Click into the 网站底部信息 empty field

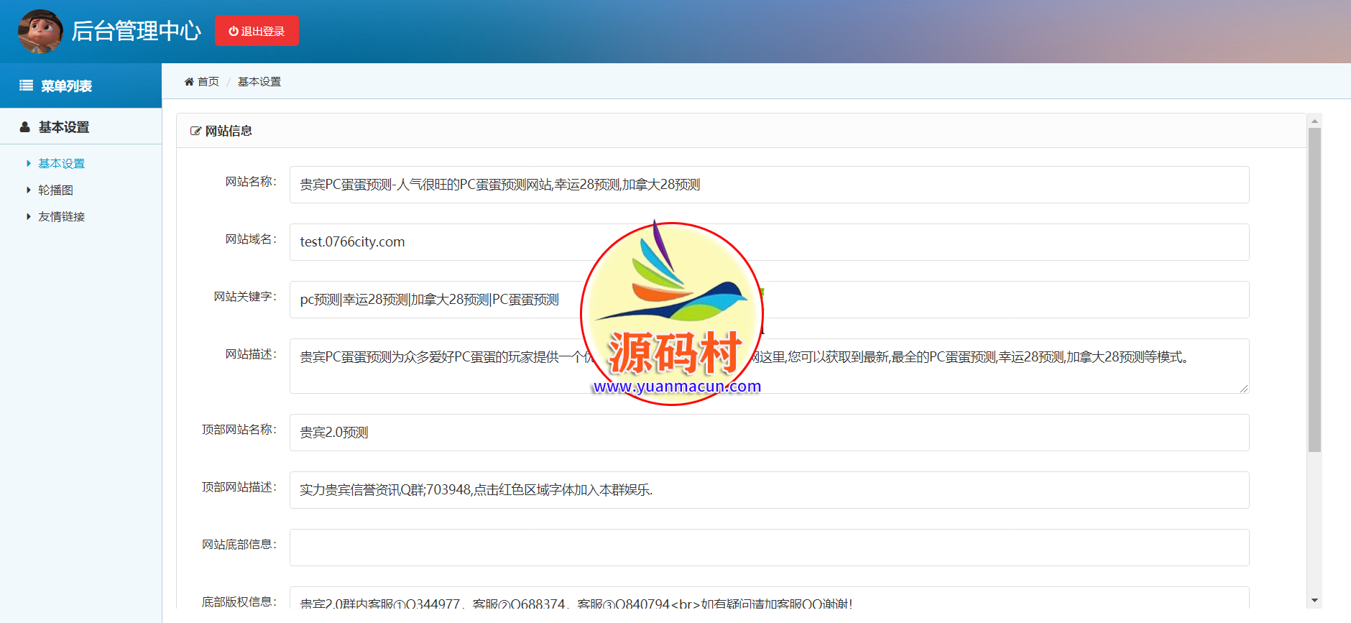[x=769, y=548]
